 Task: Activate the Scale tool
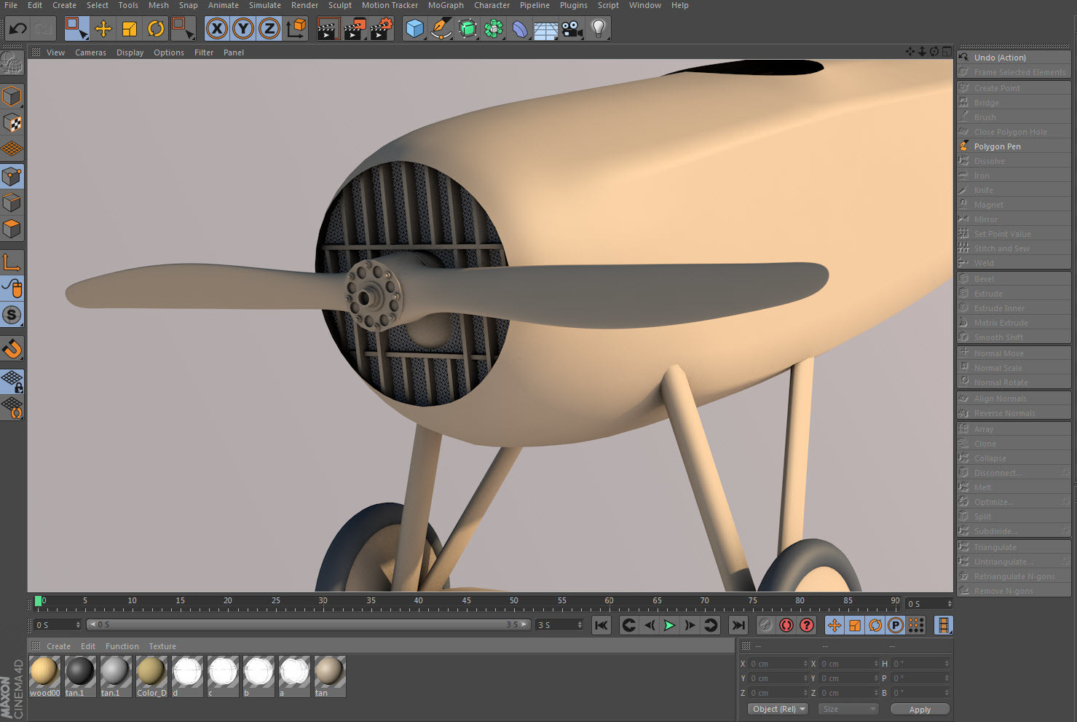click(x=130, y=29)
